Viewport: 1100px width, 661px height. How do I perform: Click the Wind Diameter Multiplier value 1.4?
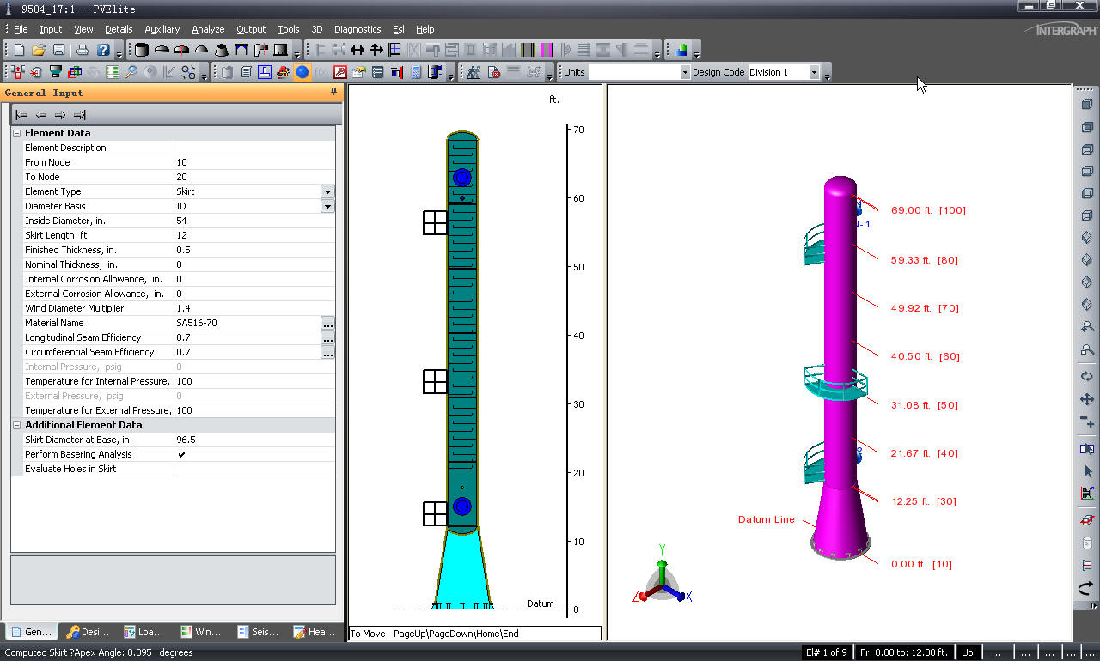(x=254, y=308)
